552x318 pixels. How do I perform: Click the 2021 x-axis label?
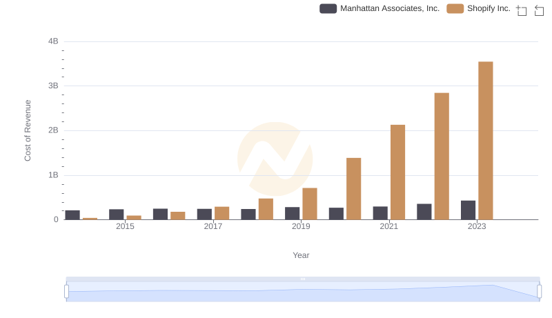point(388,226)
